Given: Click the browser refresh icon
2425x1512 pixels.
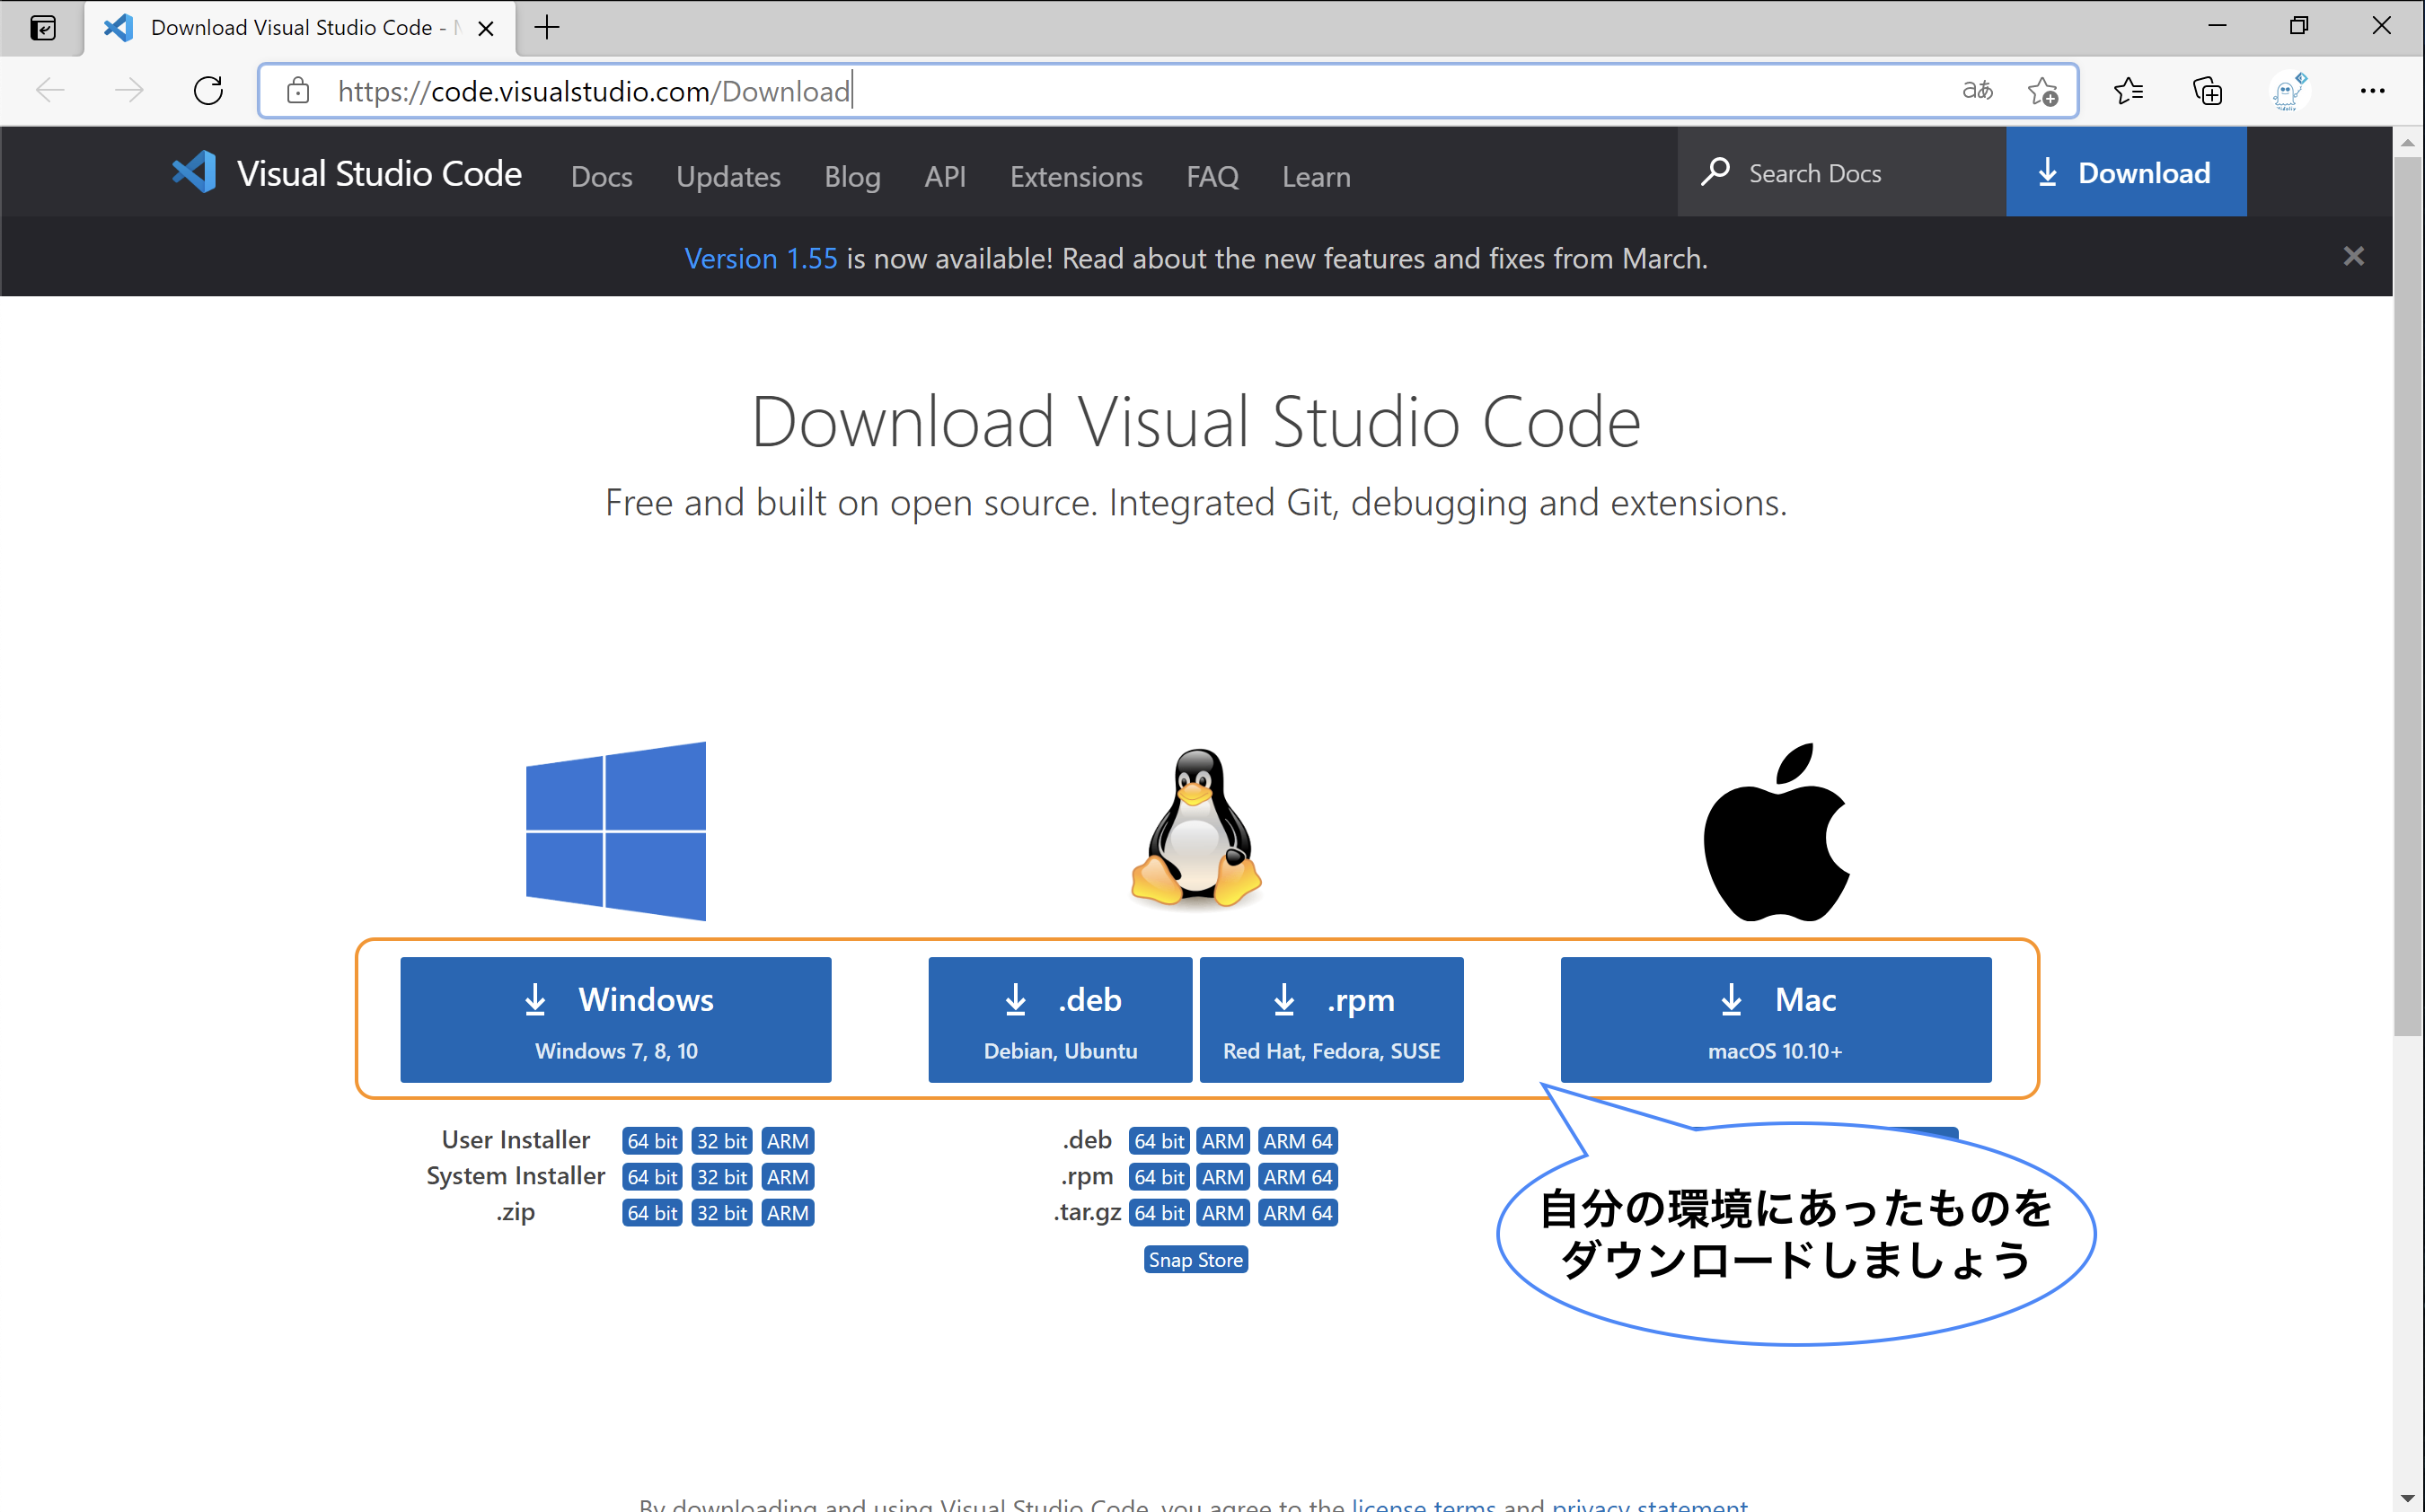Looking at the screenshot, I should [x=208, y=91].
